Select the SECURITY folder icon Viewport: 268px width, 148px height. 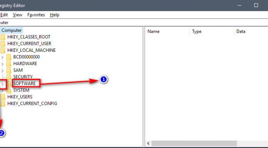8,77
